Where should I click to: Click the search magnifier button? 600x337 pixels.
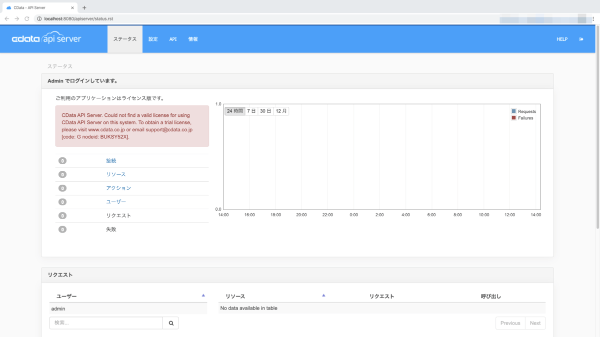coord(170,323)
